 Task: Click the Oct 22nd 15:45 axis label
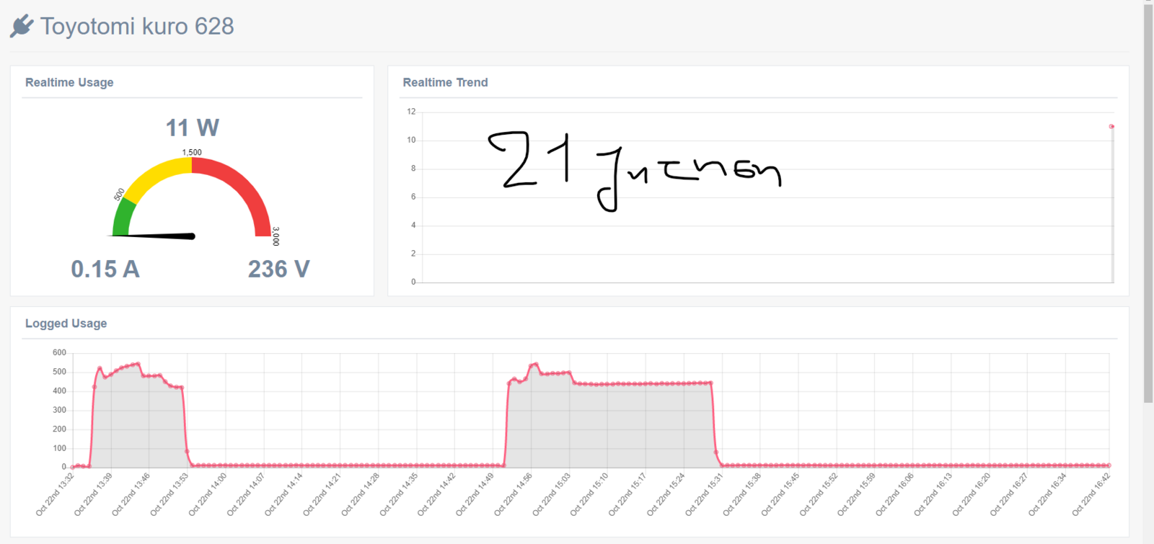pos(780,494)
